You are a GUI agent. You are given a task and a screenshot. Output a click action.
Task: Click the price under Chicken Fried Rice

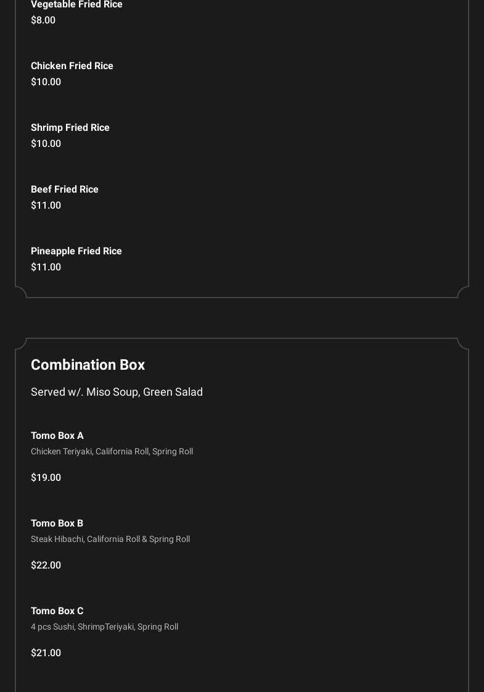pos(46,82)
